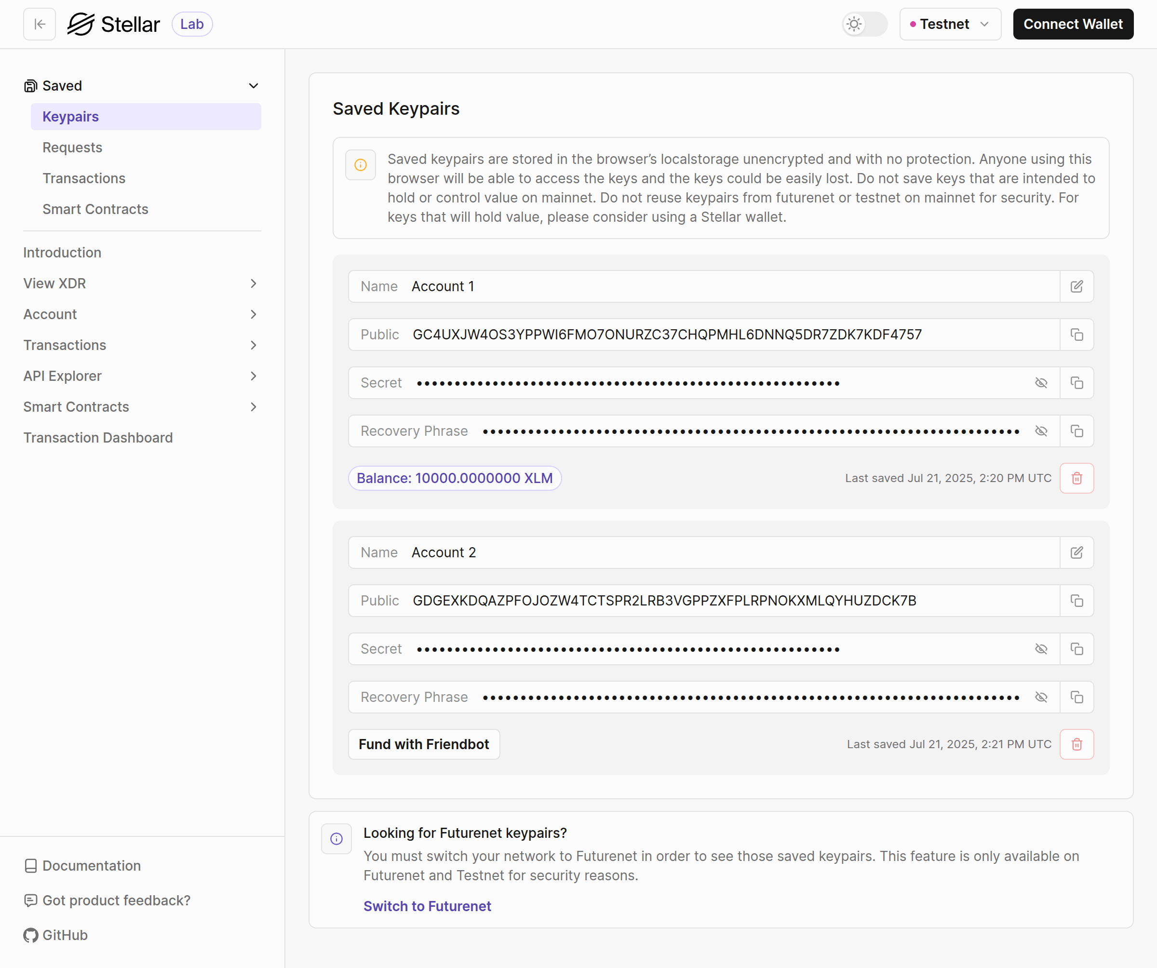The image size is (1157, 968).
Task: Open Requests under Saved
Action: coord(72,148)
